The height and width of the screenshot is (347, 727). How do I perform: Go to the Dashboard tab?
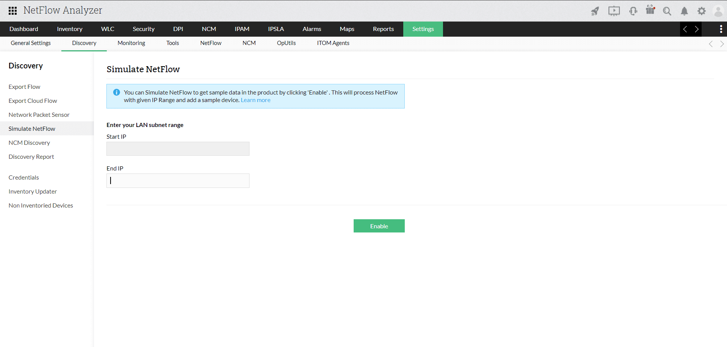24,29
